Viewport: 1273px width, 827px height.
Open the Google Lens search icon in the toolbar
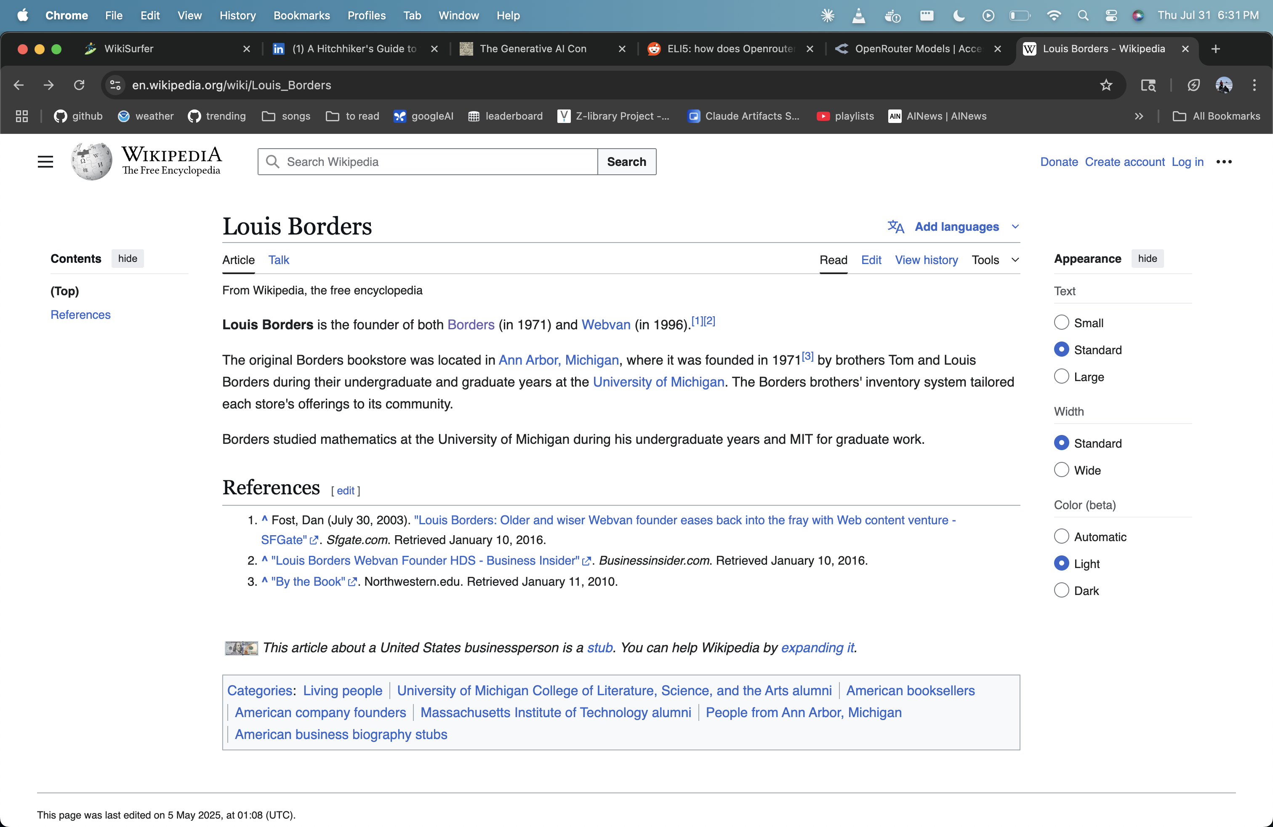coord(1148,85)
